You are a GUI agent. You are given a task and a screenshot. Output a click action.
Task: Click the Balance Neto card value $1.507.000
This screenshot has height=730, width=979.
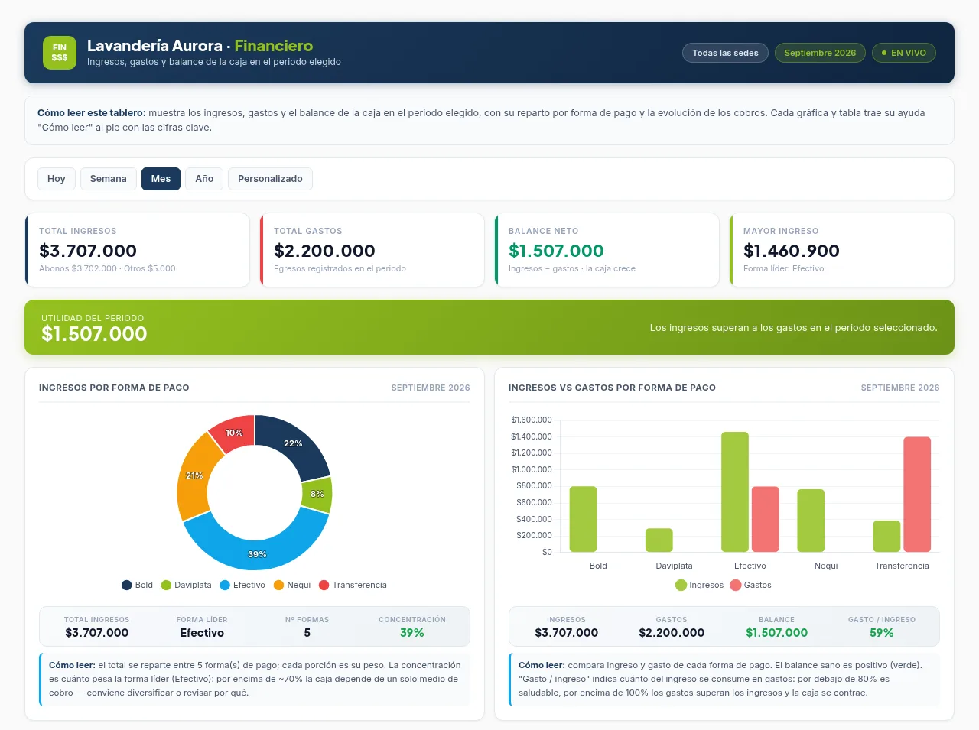pyautogui.click(x=556, y=251)
